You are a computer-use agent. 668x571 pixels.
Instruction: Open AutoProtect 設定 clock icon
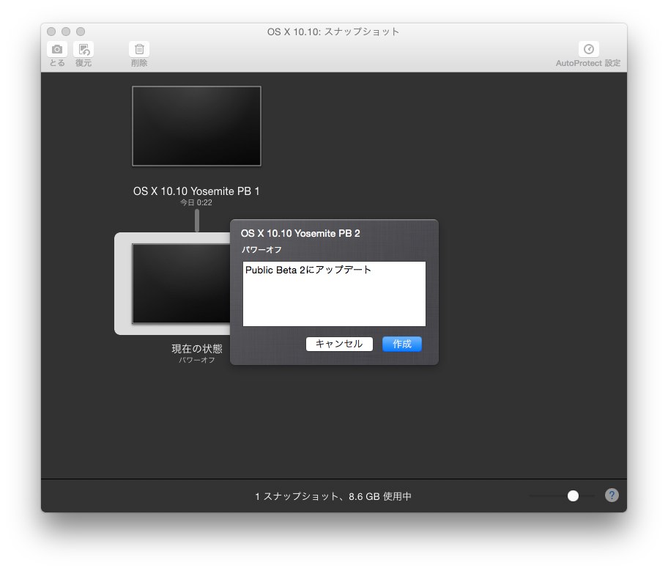click(x=588, y=49)
